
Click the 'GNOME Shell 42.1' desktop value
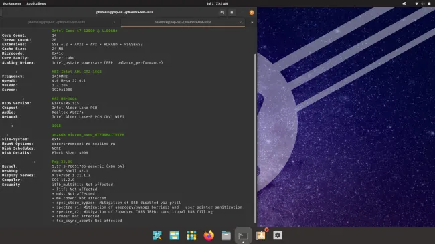[70, 171]
